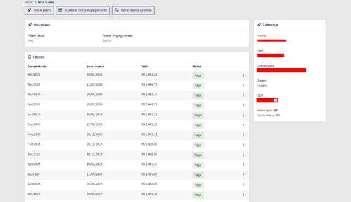Click Santa Maria - RS text

[x=269, y=115]
